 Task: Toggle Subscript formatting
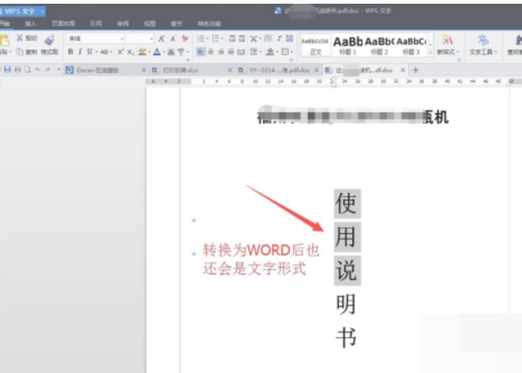point(130,51)
